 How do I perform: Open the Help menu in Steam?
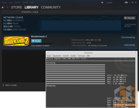(32, 3)
